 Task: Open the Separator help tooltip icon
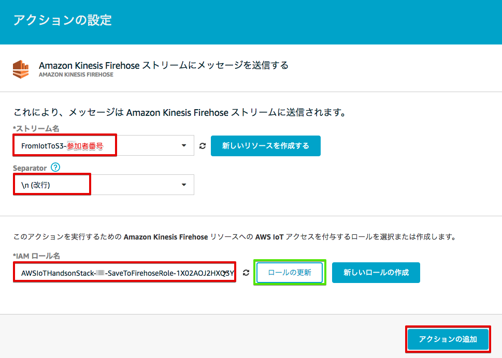(x=55, y=167)
